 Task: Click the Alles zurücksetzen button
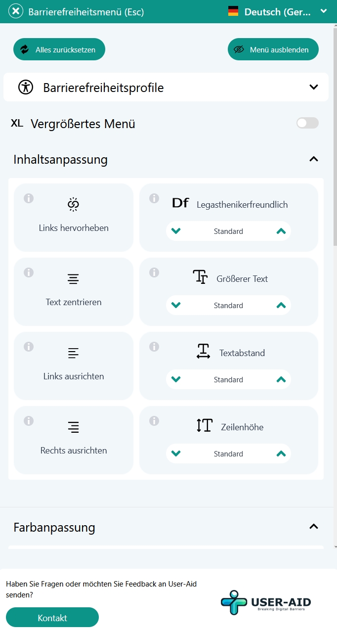(x=59, y=49)
